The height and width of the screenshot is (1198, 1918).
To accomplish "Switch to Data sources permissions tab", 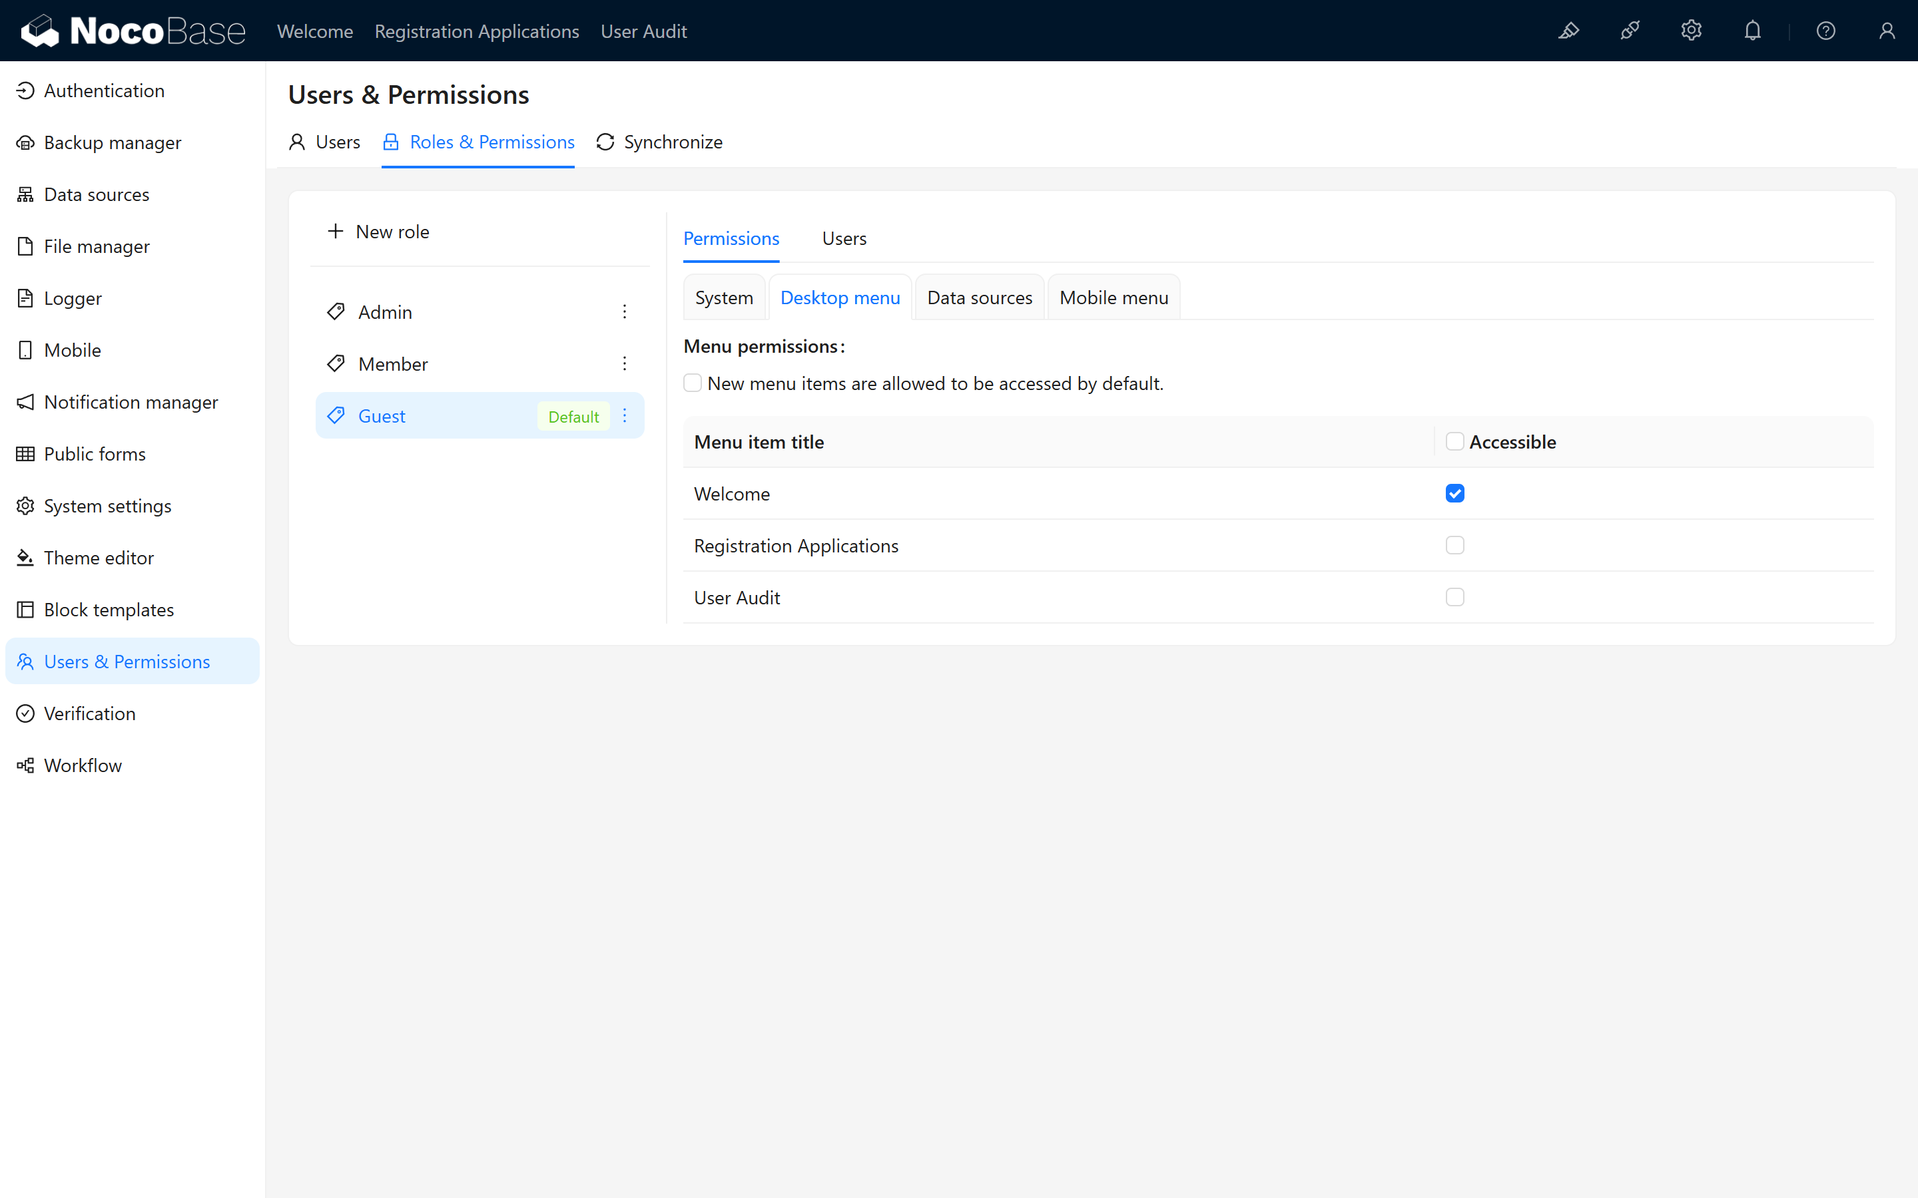I will pyautogui.click(x=979, y=298).
